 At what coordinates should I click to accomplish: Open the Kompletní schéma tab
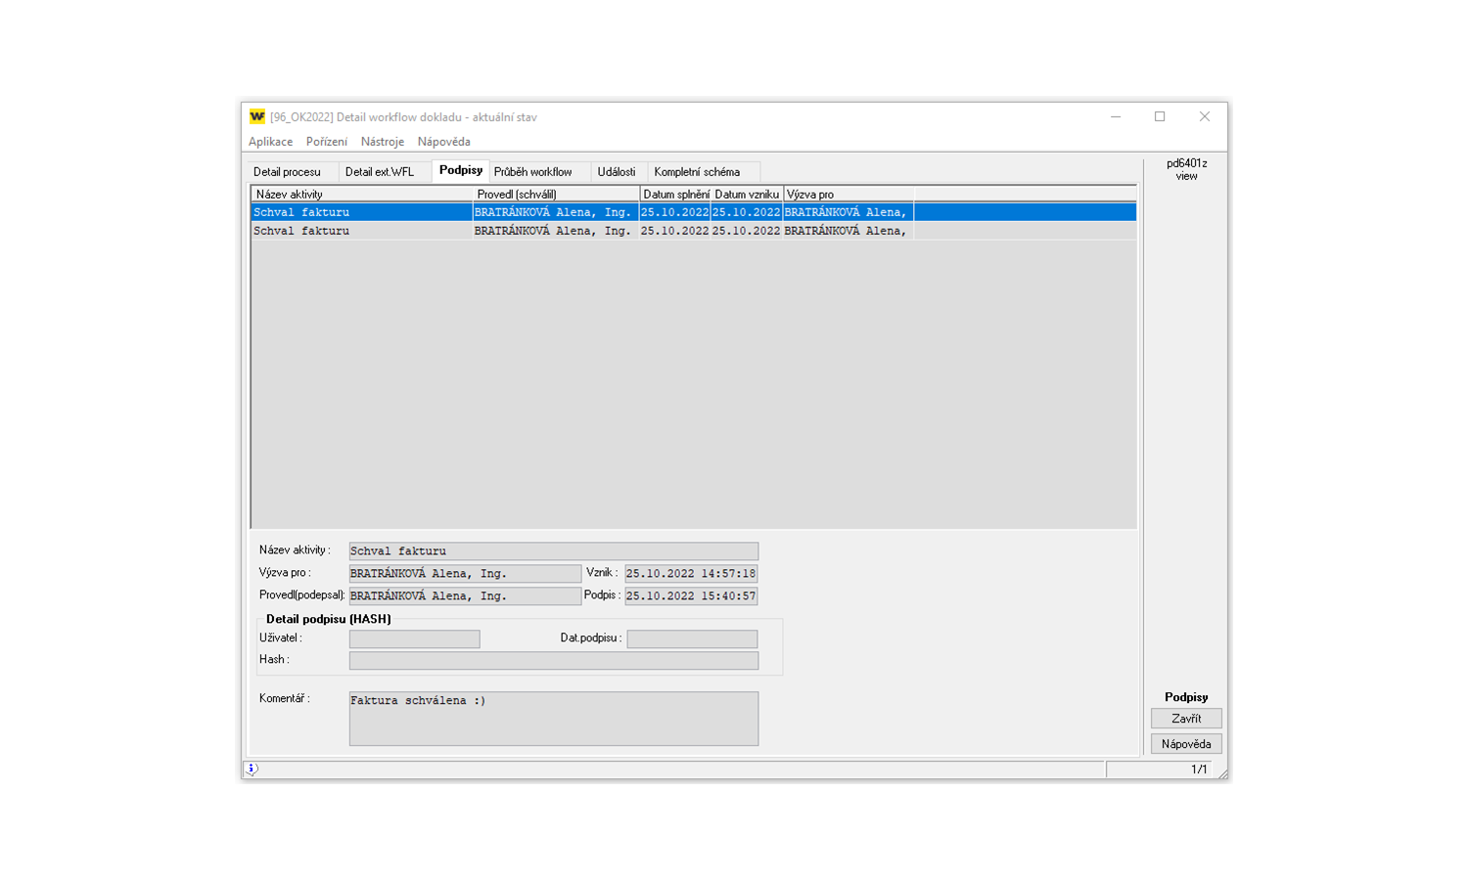(697, 172)
